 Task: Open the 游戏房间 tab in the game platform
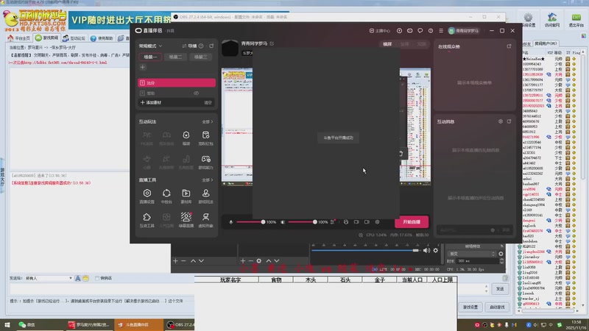point(47,38)
